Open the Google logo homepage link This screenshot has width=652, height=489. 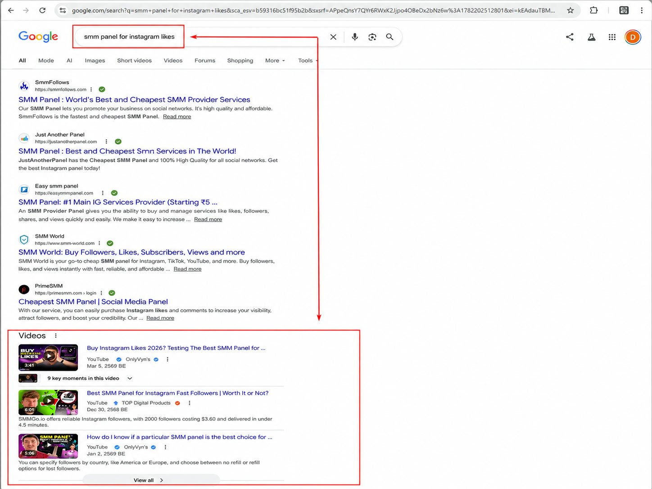[x=38, y=36]
